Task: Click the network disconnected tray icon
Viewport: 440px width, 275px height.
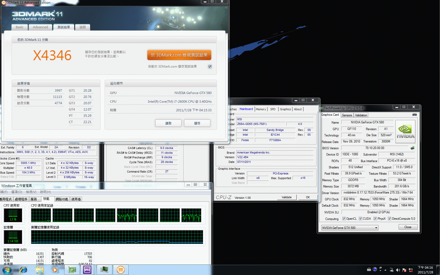Action: tap(411, 270)
